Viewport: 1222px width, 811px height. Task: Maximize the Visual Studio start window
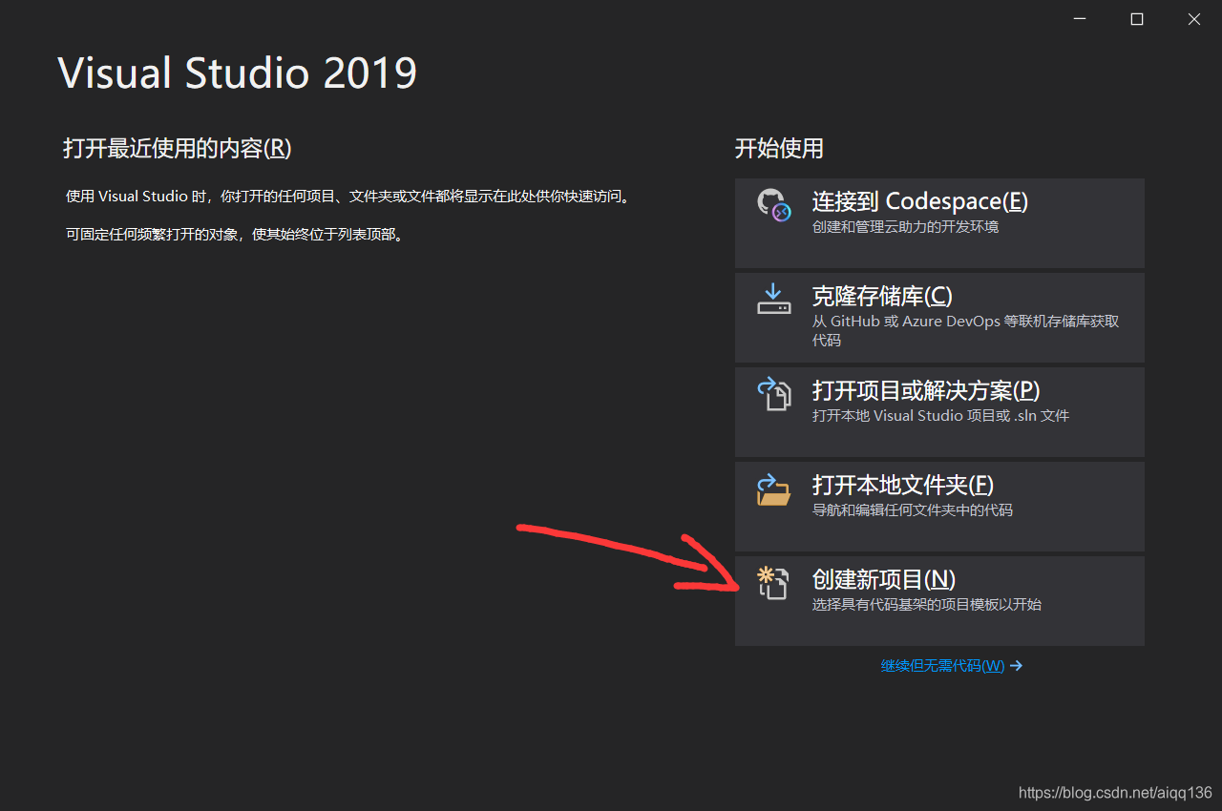point(1137,19)
